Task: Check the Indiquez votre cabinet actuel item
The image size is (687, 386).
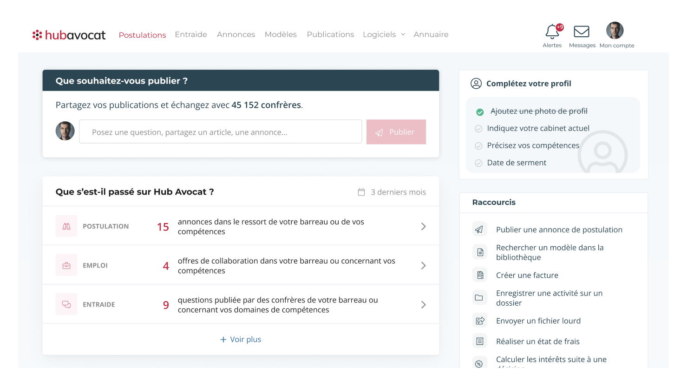Action: click(x=478, y=128)
